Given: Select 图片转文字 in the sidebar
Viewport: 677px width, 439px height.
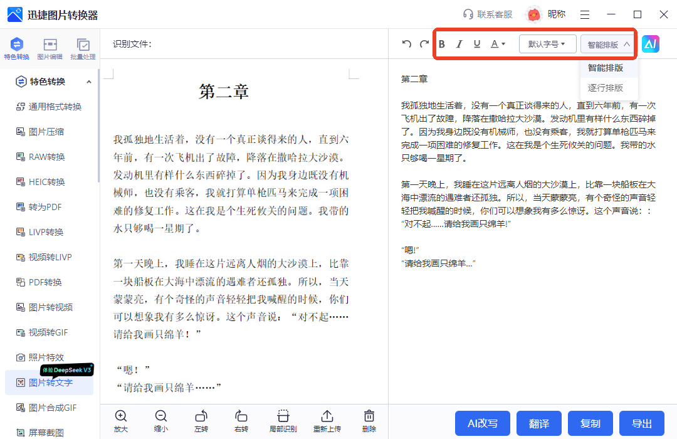Looking at the screenshot, I should pos(50,383).
